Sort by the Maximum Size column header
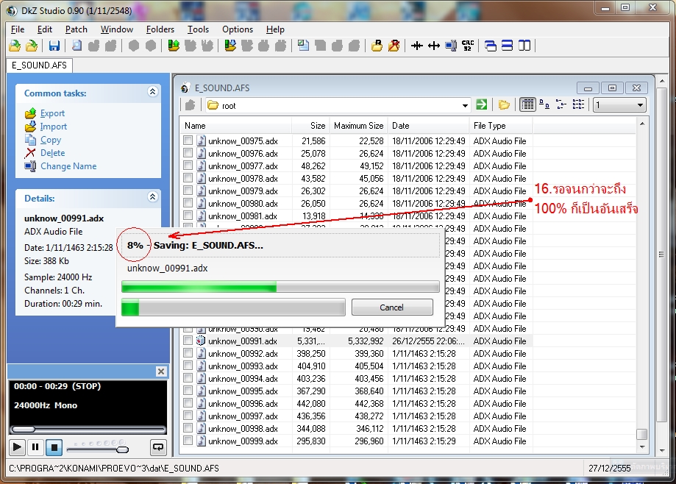 359,126
